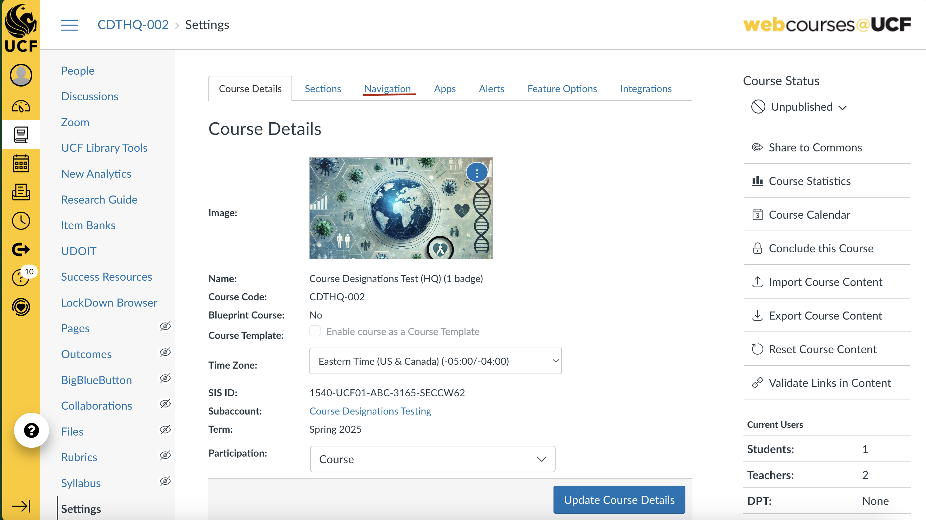Open the floating black question mark help button

(x=31, y=430)
